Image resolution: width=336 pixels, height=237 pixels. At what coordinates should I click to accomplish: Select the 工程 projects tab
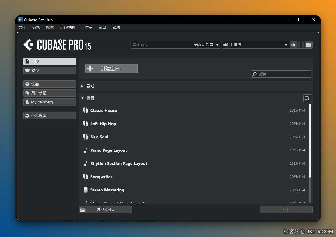(50, 62)
